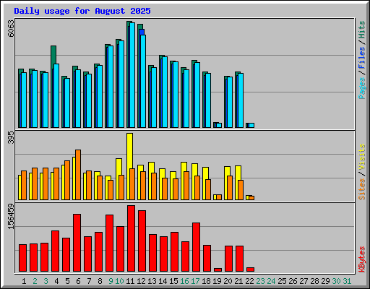Viewport: 370px width, 289px height.
Task: Click the 6063 hits axis value
Action: [x=11, y=28]
